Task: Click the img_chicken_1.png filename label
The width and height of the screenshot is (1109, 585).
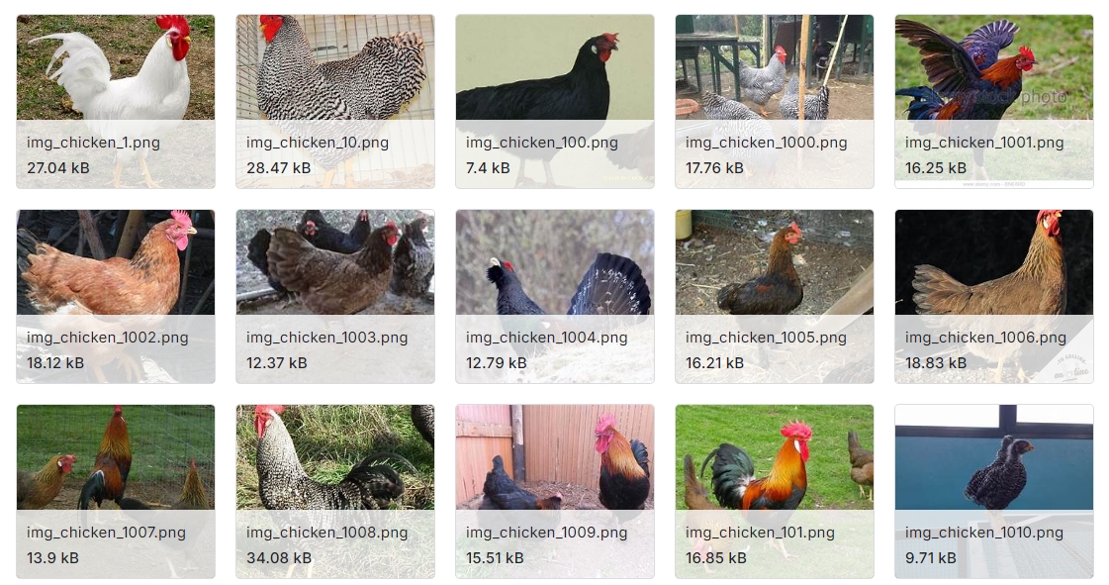Action: pyautogui.click(x=93, y=143)
